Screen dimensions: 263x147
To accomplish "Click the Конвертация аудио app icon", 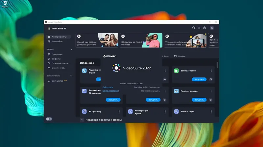I will 130,111.
